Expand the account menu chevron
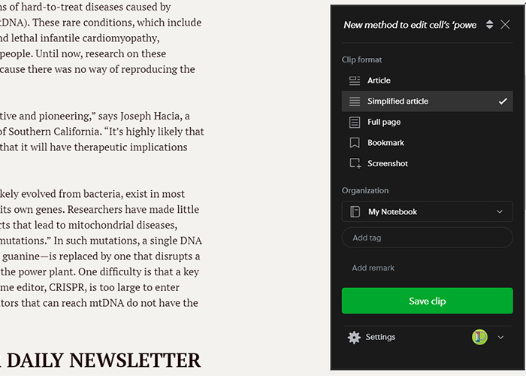Screen dimensions: 526x376 coord(500,338)
